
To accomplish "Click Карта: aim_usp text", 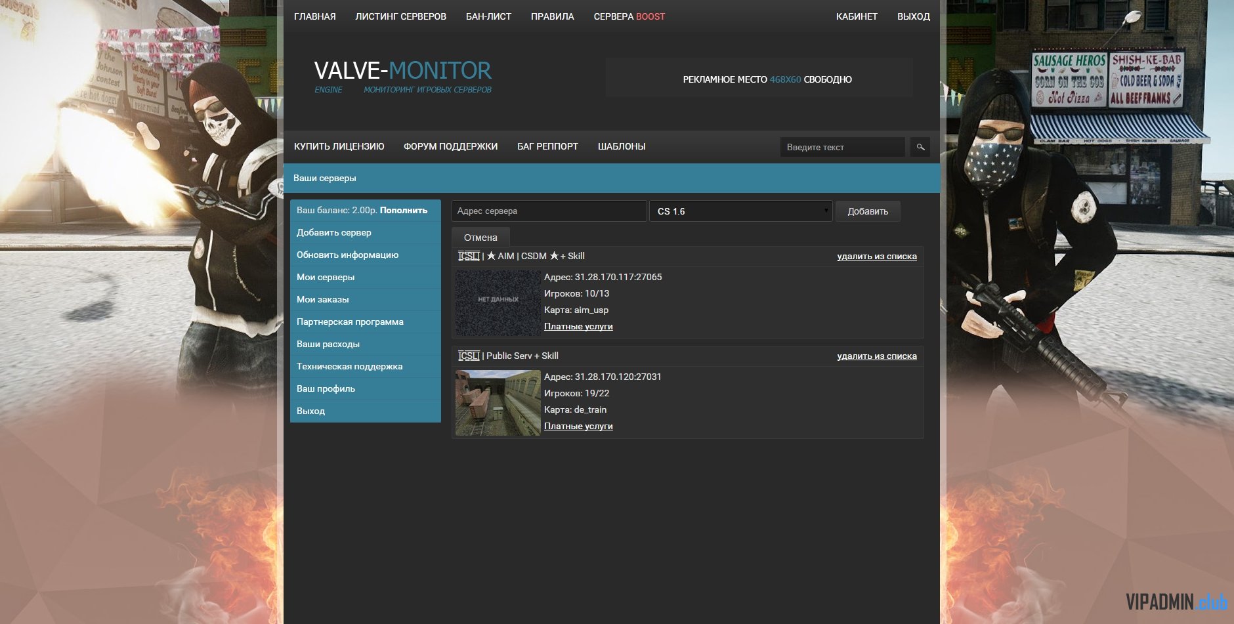I will (x=576, y=310).
